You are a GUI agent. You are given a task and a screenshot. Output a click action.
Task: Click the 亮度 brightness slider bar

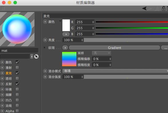point(126,40)
